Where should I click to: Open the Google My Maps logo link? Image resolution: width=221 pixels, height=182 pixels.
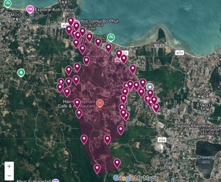135,178
